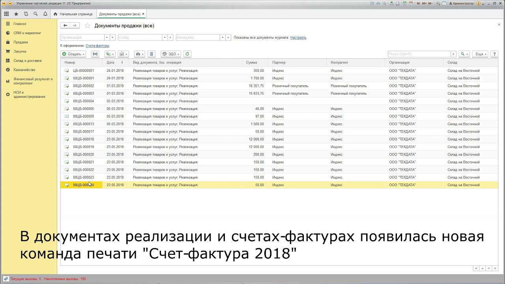Click the Счета-фактуры link
505x284 pixels.
coord(97,46)
